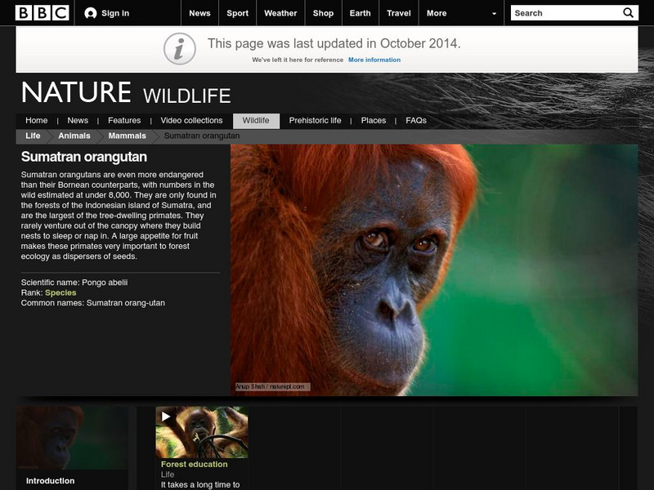
Task: Open the FAQs tab
Action: (x=416, y=120)
